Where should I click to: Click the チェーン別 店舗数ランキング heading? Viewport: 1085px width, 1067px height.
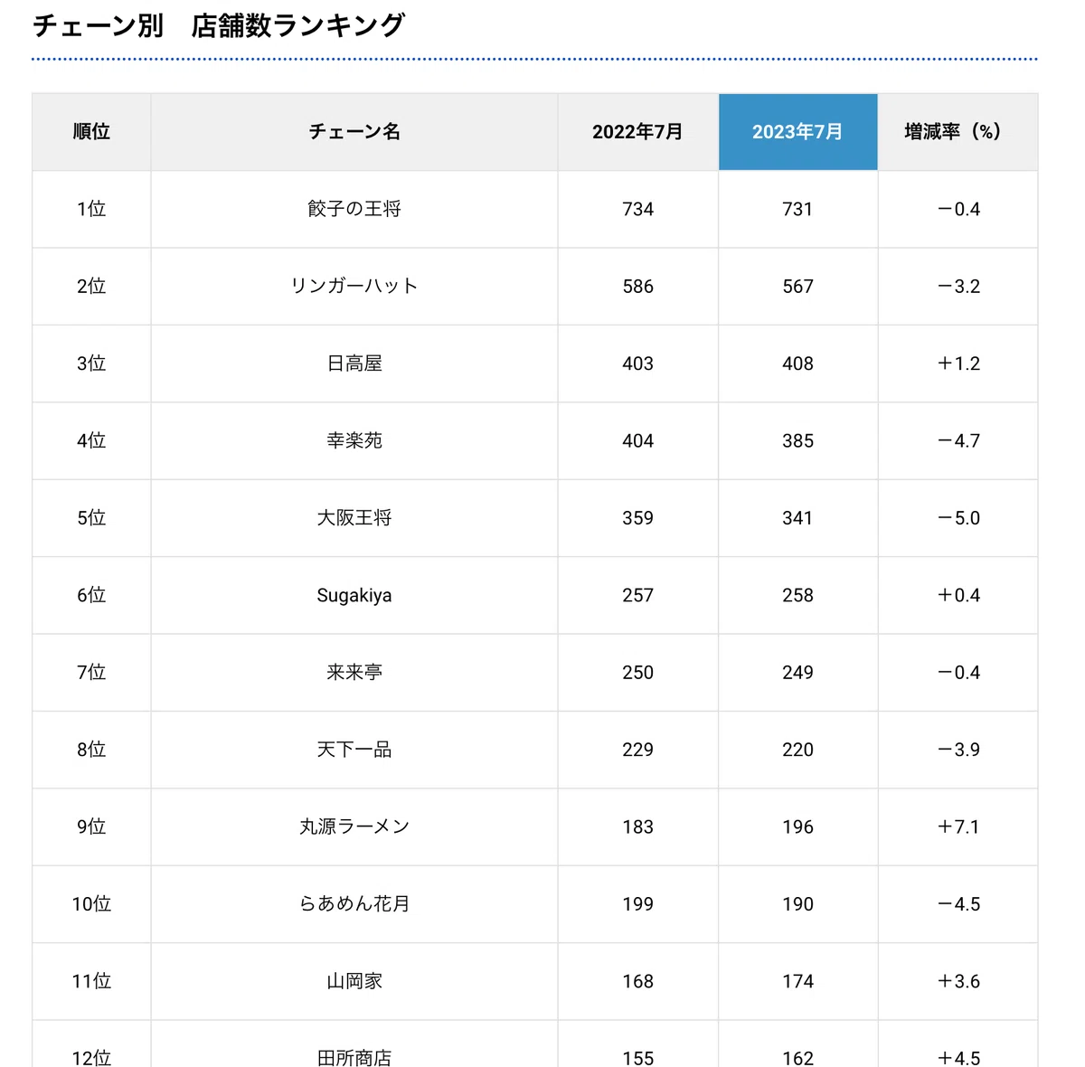tap(218, 25)
